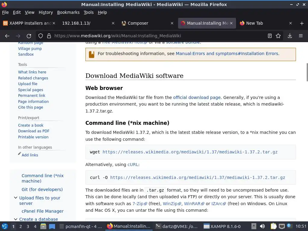Click the clipboard manager tray icon

(x=273, y=226)
